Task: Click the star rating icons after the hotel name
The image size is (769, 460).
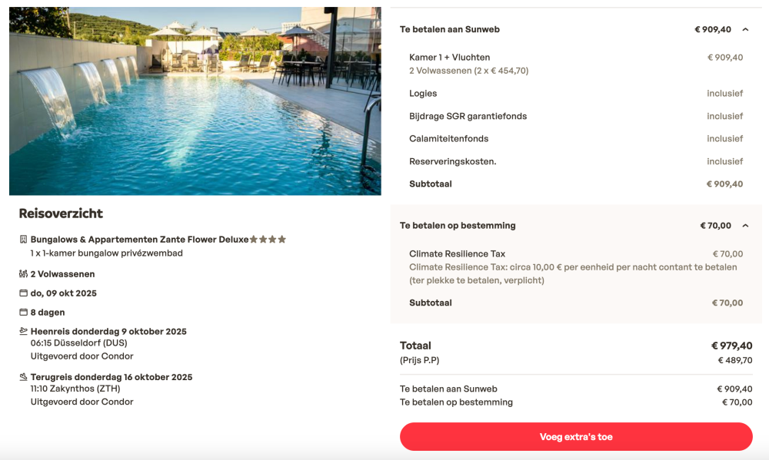Action: [268, 240]
